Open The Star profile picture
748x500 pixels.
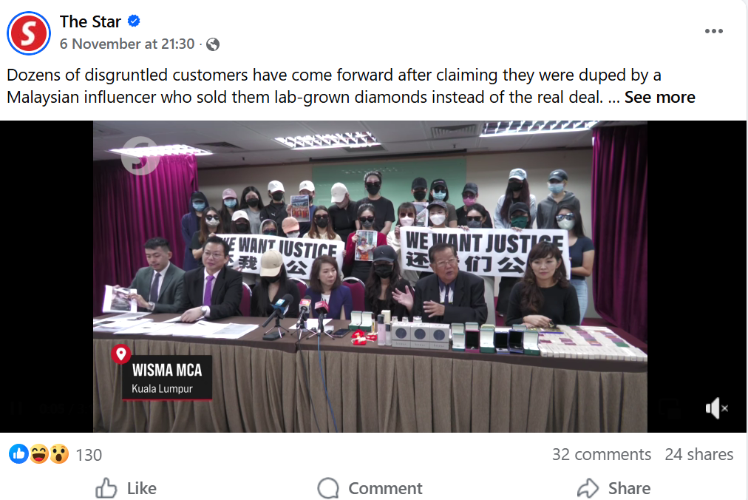pyautogui.click(x=29, y=33)
